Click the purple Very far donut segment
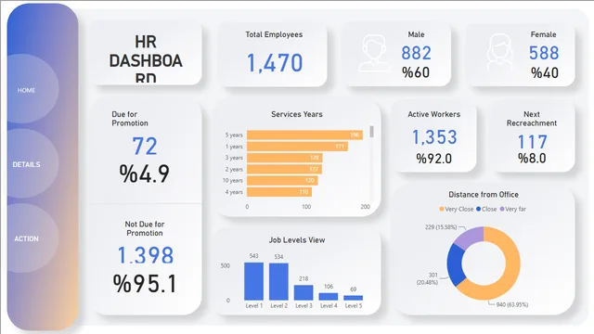Viewport: 594px width, 334px height. 469,238
